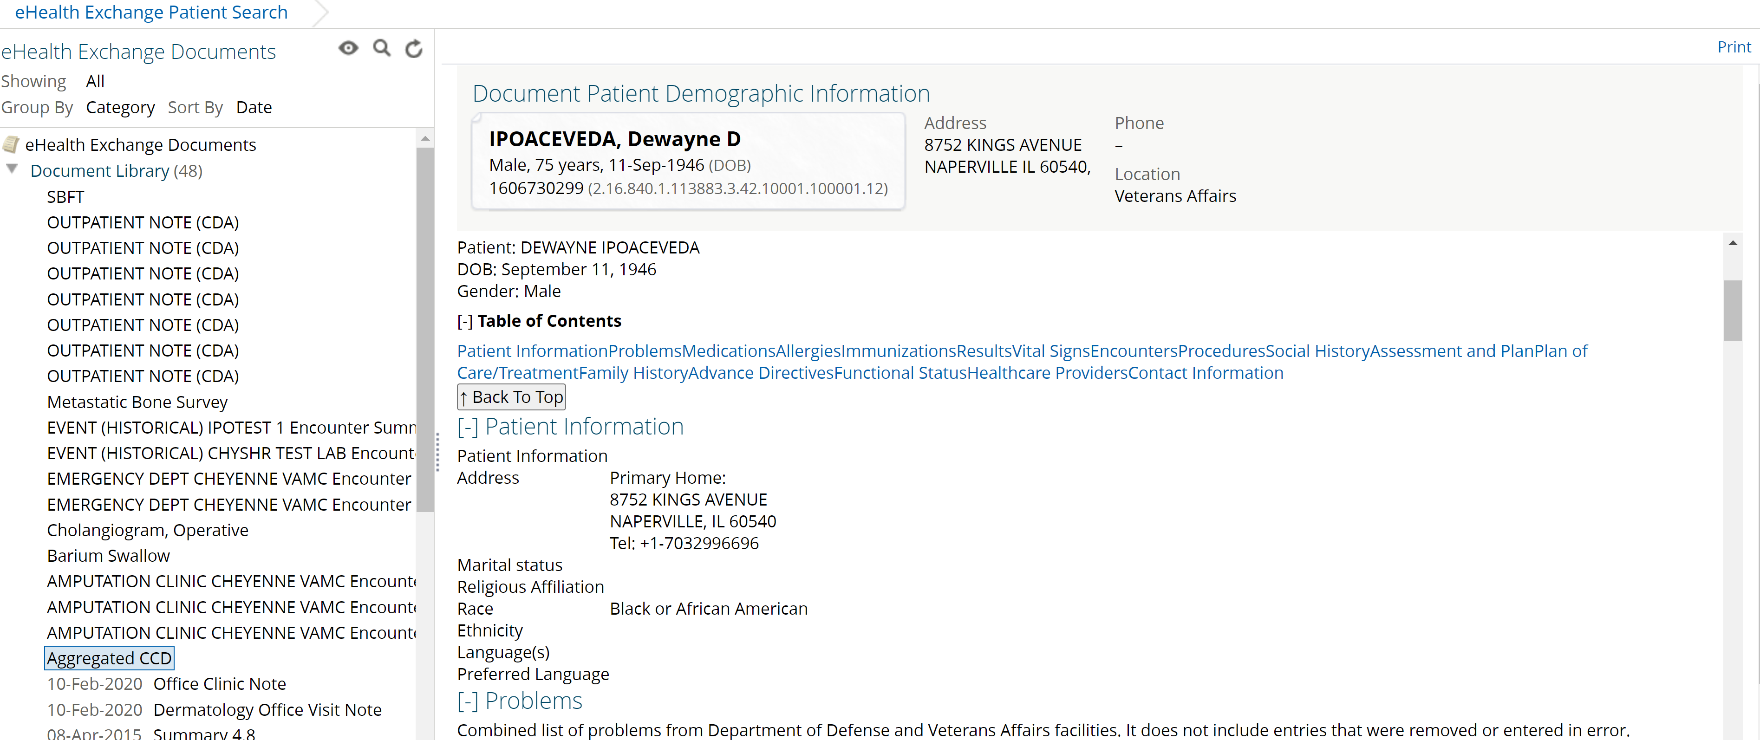Jump to the Contact Information link
1760x740 pixels.
[x=1205, y=373]
